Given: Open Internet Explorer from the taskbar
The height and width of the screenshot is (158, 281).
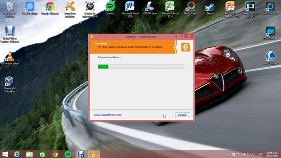Looking at the screenshot, I should click(17, 154).
